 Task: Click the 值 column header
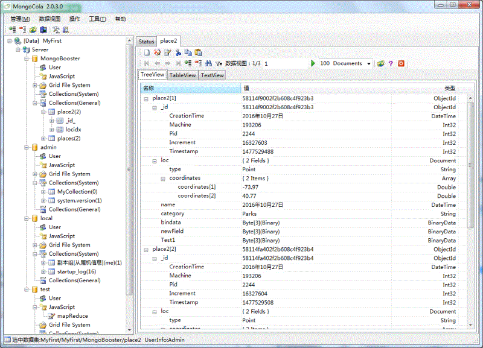coord(316,88)
